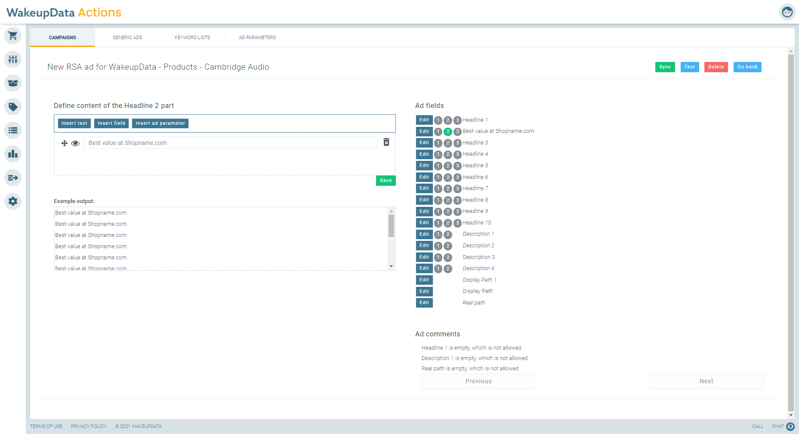Screen dimensions: 799x434
Task: Select pin position 2 for Headline 4
Action: (448, 154)
